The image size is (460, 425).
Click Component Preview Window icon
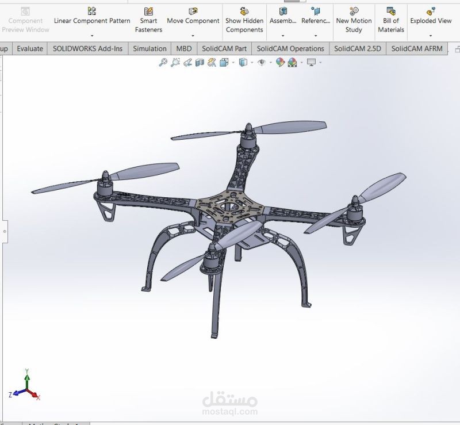pos(25,11)
